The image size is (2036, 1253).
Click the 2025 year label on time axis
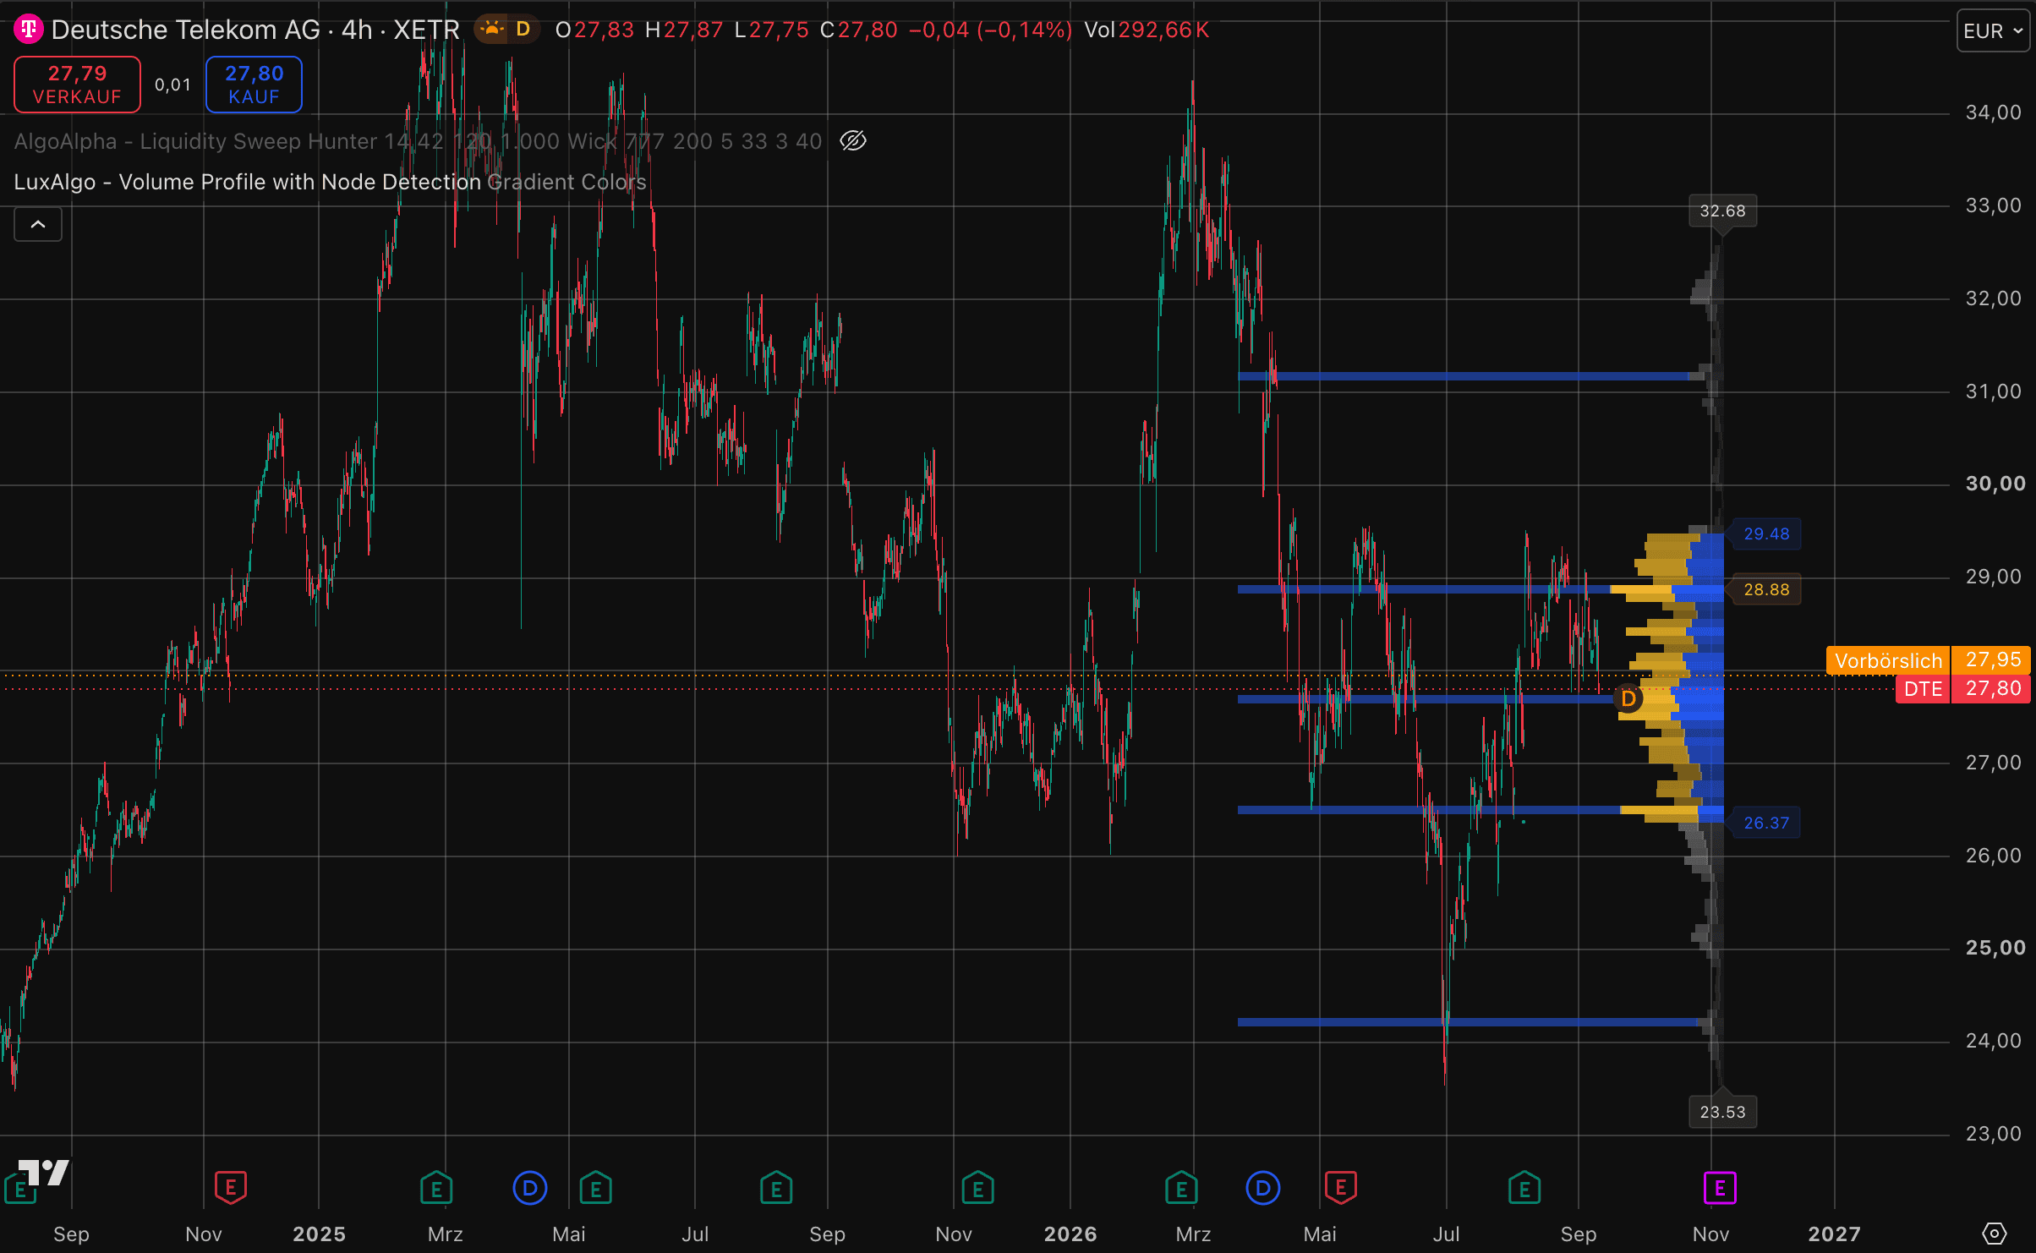pos(319,1234)
